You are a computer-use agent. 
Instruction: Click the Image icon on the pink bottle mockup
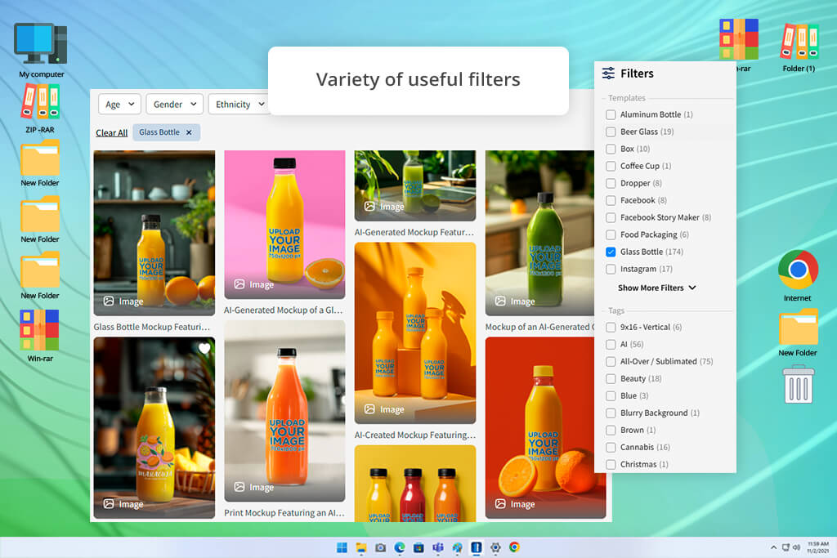(x=239, y=284)
